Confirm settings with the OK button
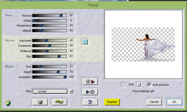This screenshot has height=112, width=187. pyautogui.click(x=174, y=102)
